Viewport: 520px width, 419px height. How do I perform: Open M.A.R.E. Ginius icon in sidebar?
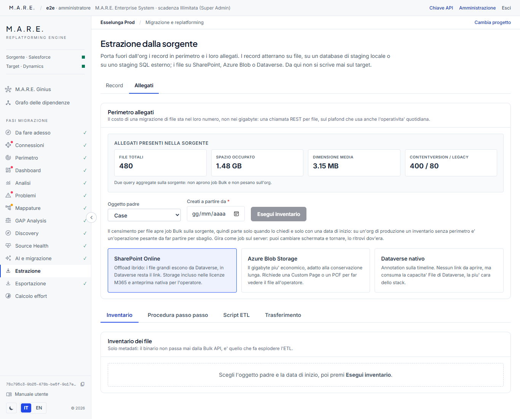tap(8, 90)
